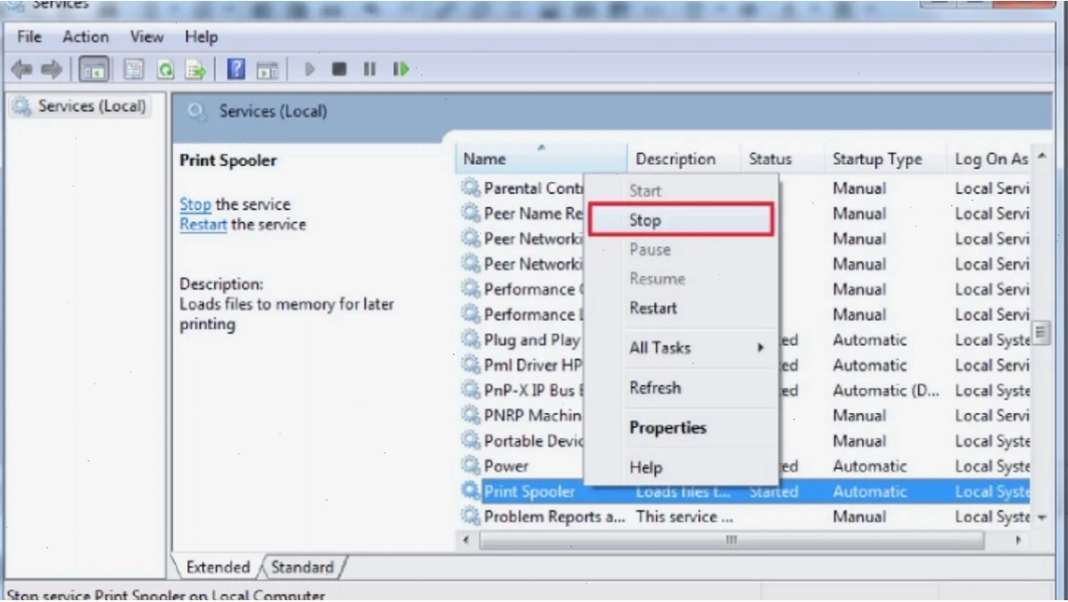Switch to the Standard tab

point(302,566)
